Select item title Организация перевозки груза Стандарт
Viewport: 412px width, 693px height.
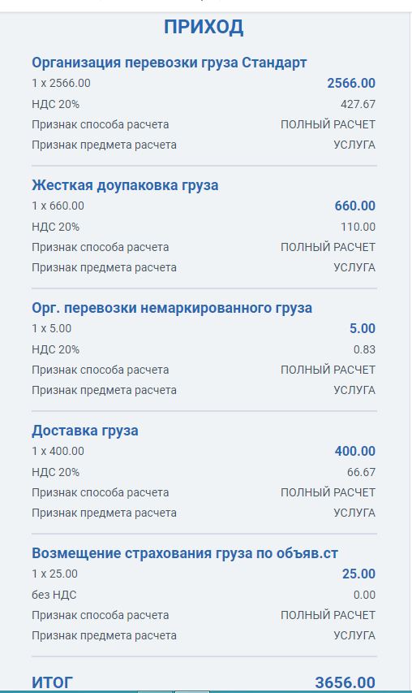169,63
